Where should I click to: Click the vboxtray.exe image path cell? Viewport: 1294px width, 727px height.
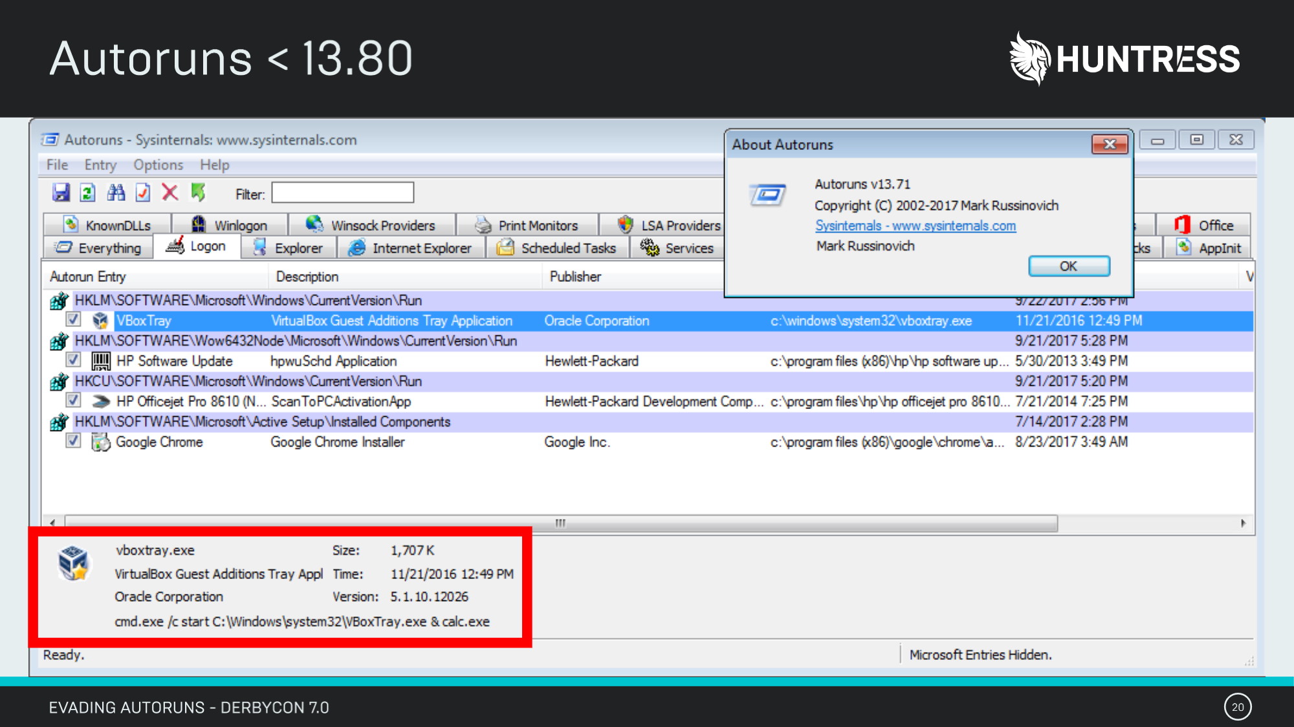click(871, 321)
